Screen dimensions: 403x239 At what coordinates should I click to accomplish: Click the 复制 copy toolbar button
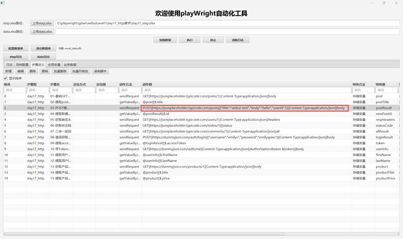(x=45, y=71)
